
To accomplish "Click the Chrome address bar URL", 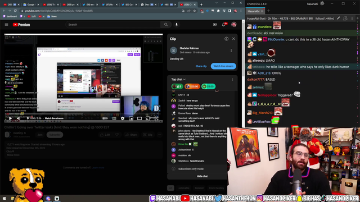I will 58,11.
